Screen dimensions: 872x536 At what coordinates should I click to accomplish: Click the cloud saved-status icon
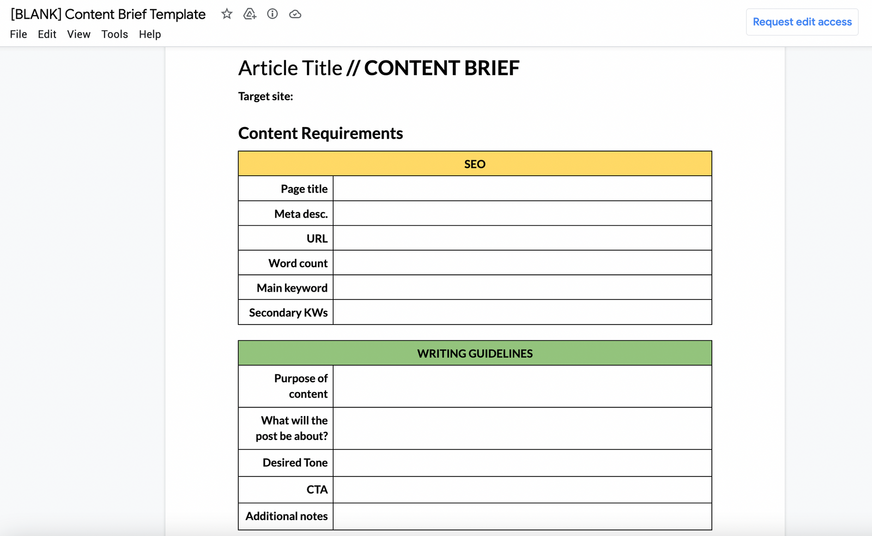pyautogui.click(x=295, y=14)
